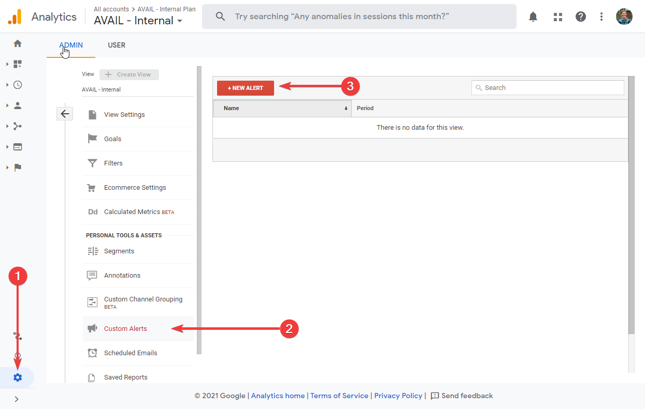Open View Settings menu item
645x409 pixels.
(x=138, y=115)
